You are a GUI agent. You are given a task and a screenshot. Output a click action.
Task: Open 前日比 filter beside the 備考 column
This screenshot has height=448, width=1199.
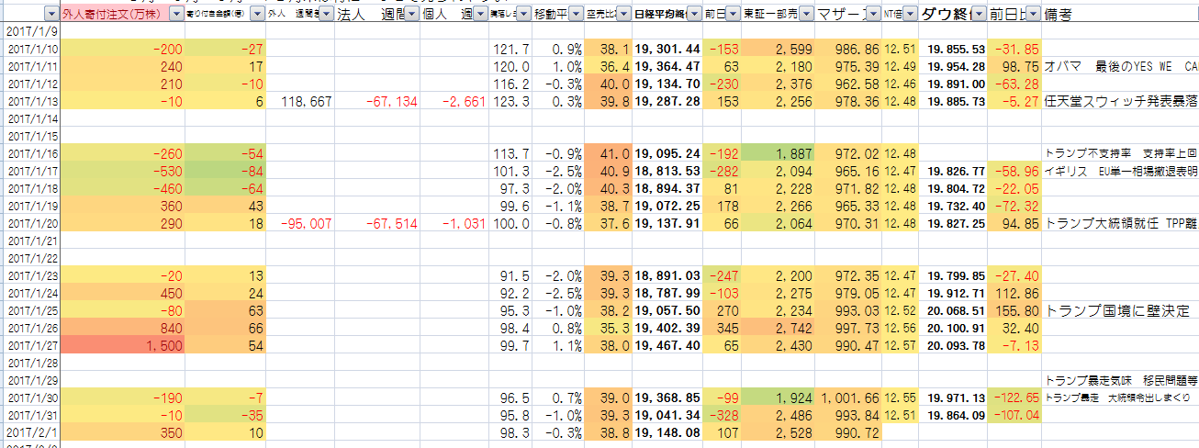pyautogui.click(x=1034, y=15)
